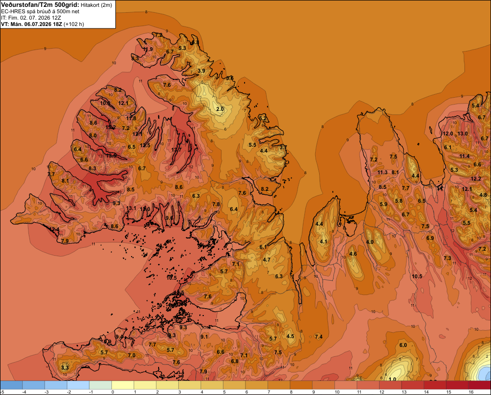Click the 7.4 label off the east coast
491x395 pixels.
click(319, 337)
